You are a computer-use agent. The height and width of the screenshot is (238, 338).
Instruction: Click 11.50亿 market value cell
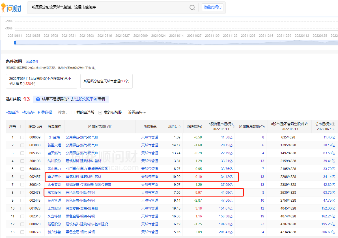pyautogui.click(x=227, y=137)
